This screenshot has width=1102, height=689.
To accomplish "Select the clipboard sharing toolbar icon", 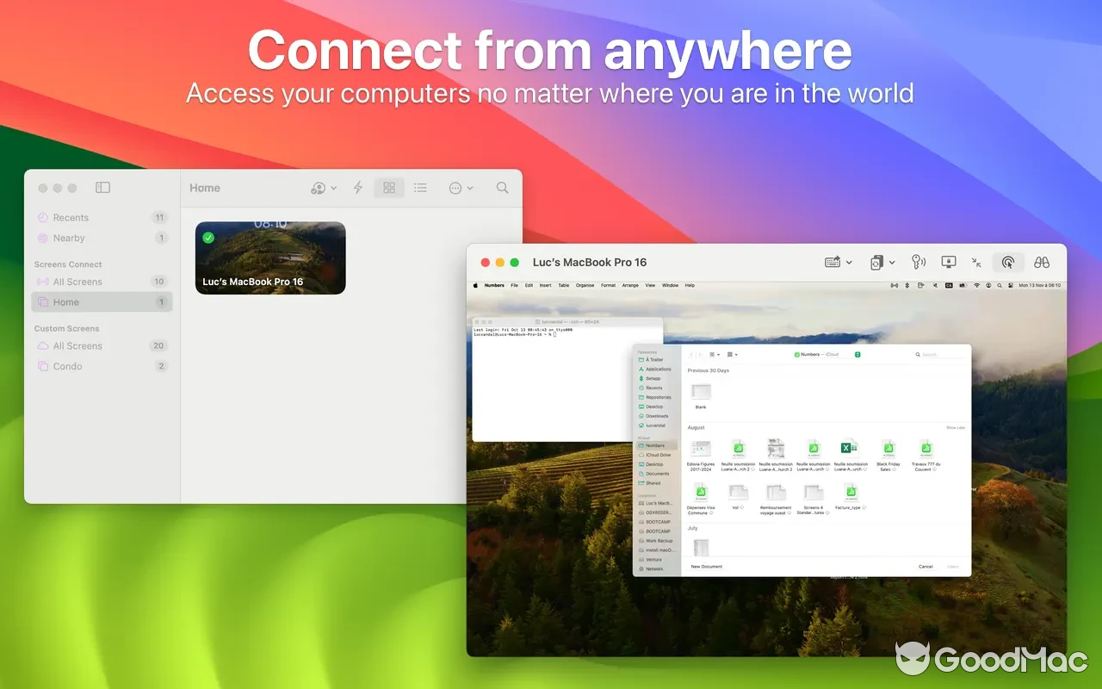I will pyautogui.click(x=877, y=262).
